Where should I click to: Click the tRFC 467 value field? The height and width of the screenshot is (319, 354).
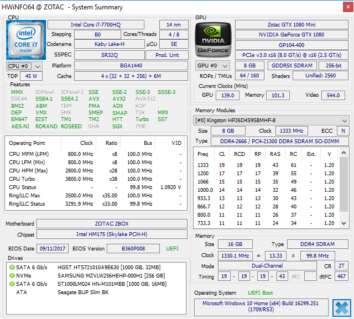tap(341, 276)
